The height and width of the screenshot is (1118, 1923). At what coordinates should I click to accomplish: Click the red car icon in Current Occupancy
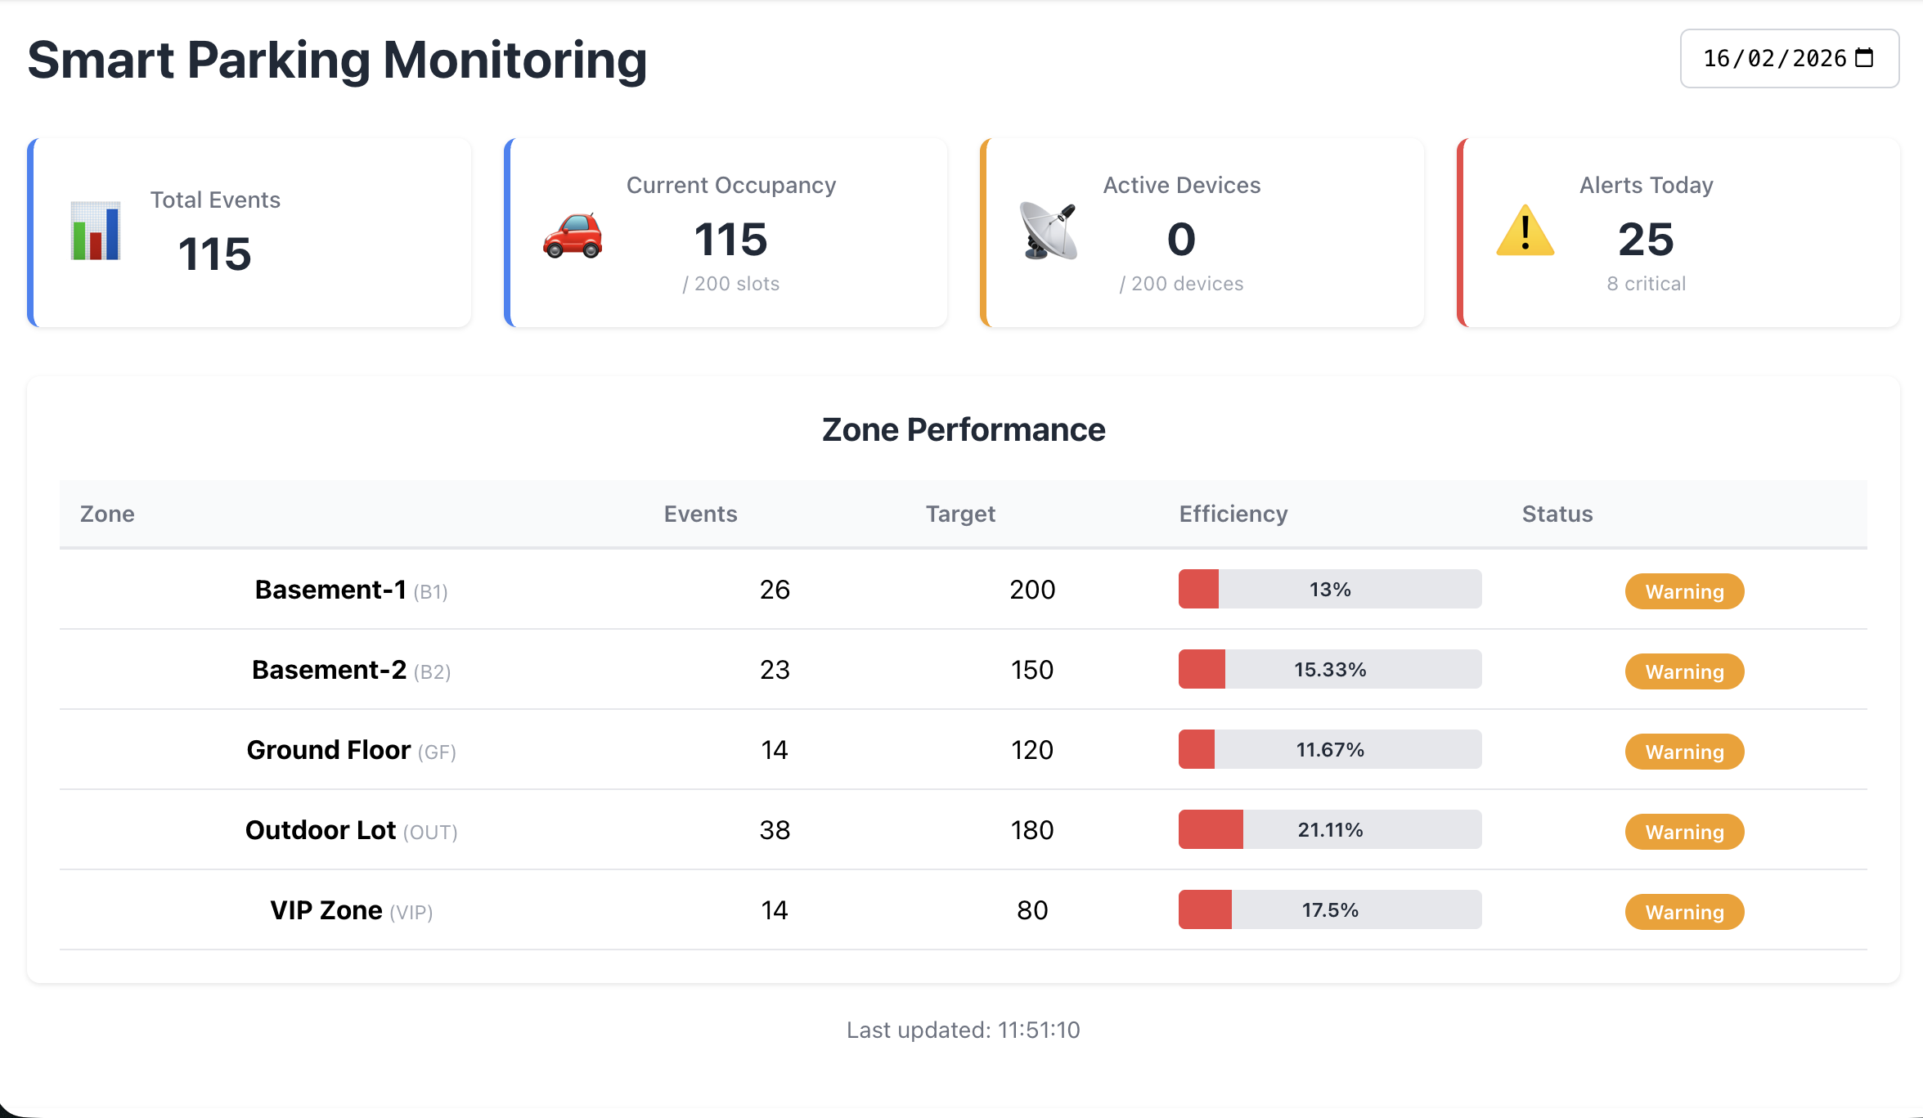click(573, 236)
